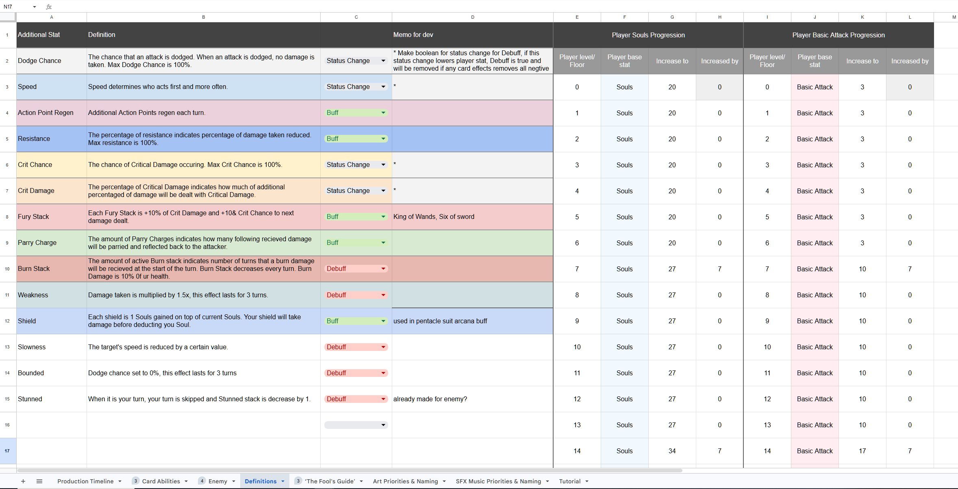Open the Name box dropdown arrow
Screen dimensions: 958x489
(35, 6)
